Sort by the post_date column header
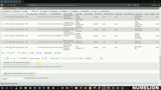Screen dimensions: 161x90 [42, 14]
